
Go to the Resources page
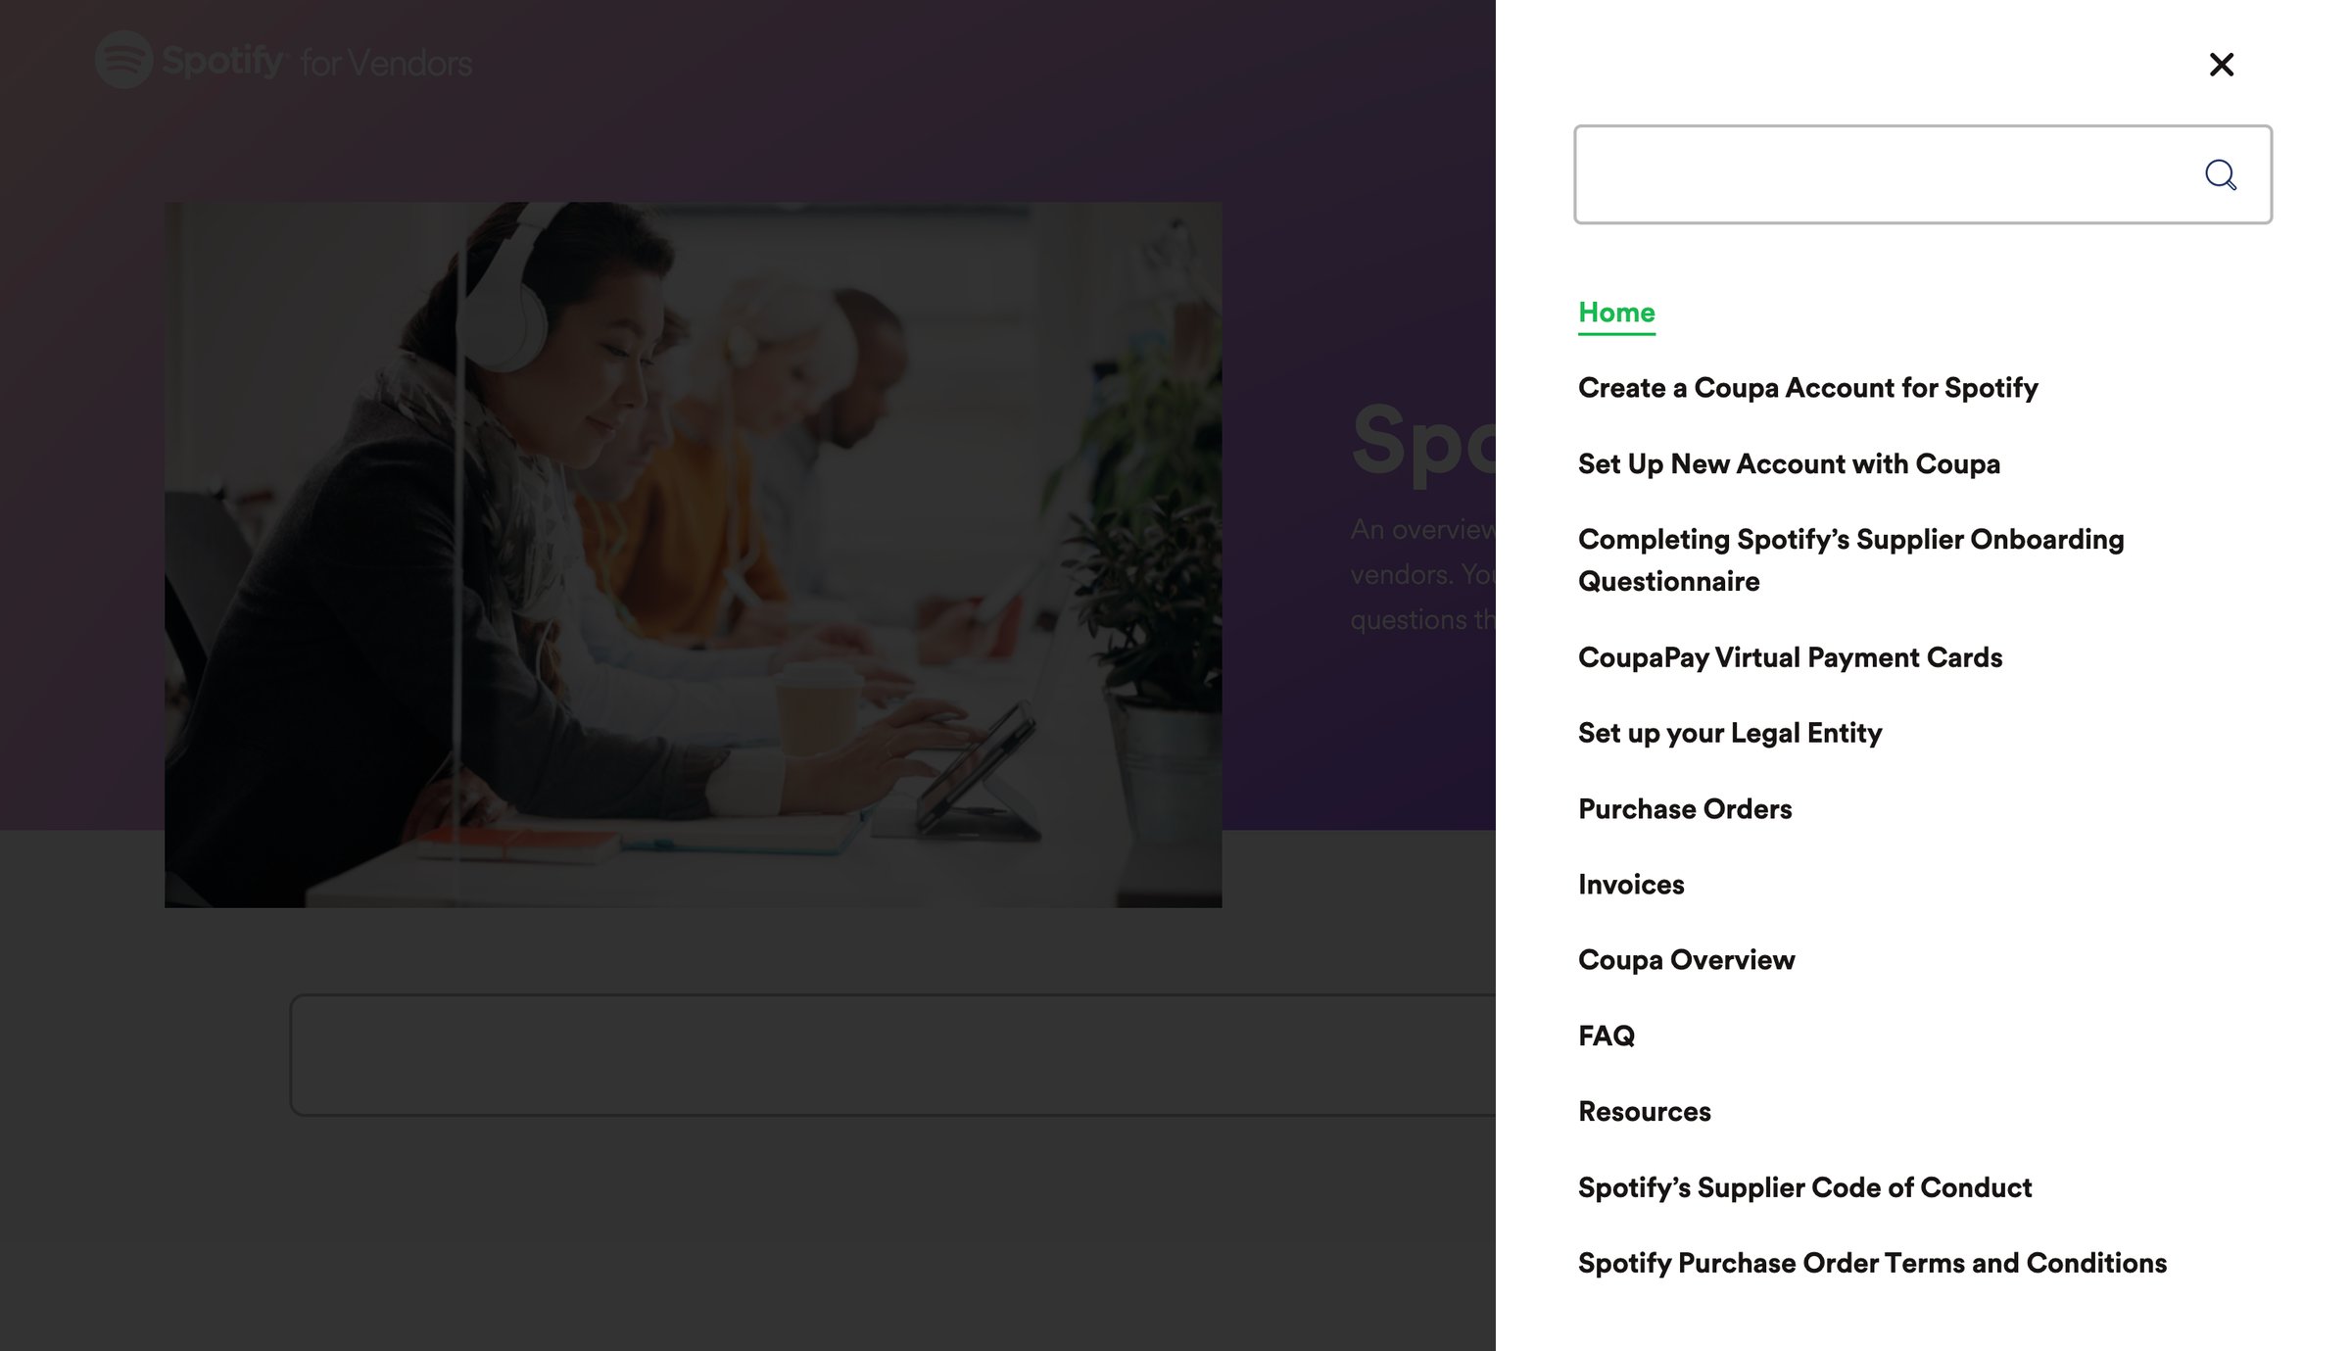[1644, 1111]
